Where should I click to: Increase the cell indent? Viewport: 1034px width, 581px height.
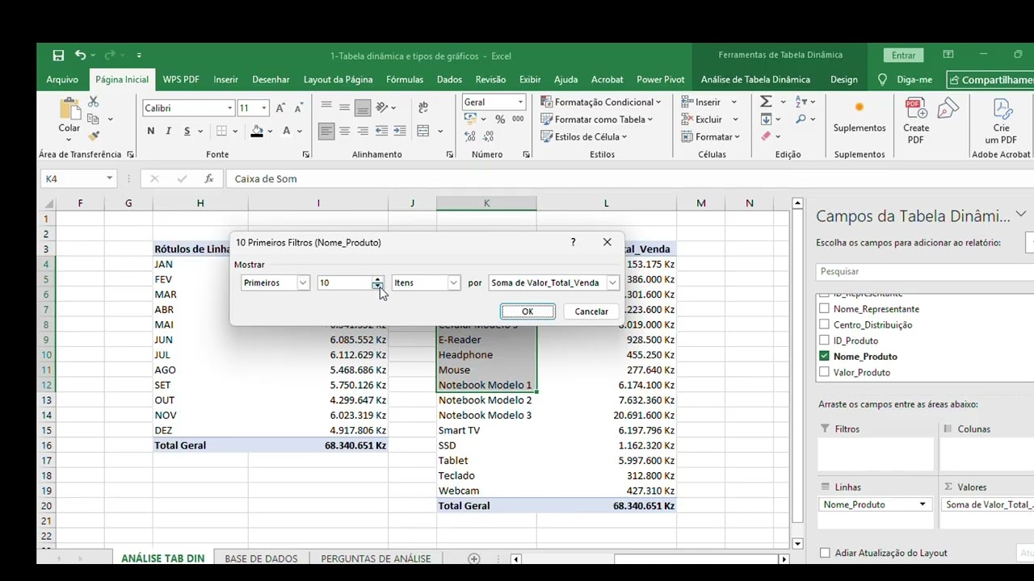click(x=400, y=132)
